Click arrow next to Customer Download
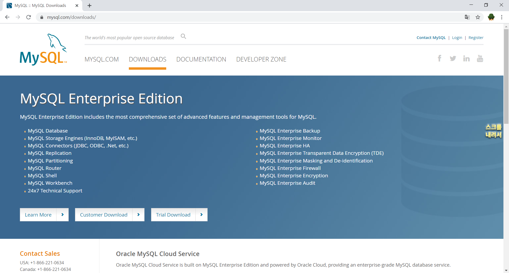 (138, 215)
